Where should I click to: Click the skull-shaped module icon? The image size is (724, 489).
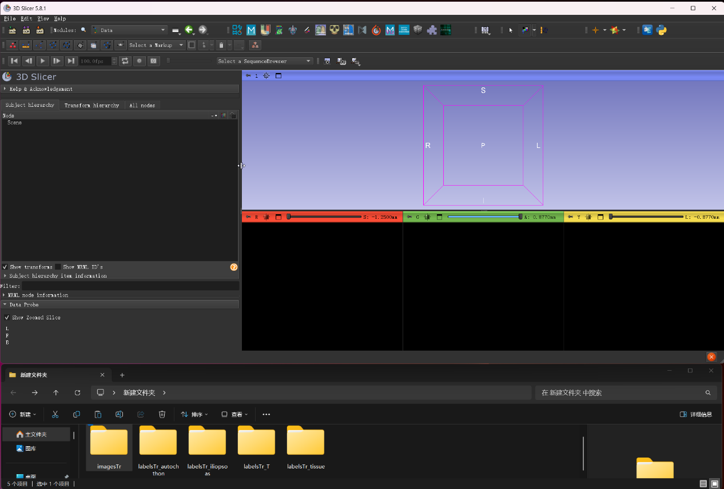pos(335,30)
